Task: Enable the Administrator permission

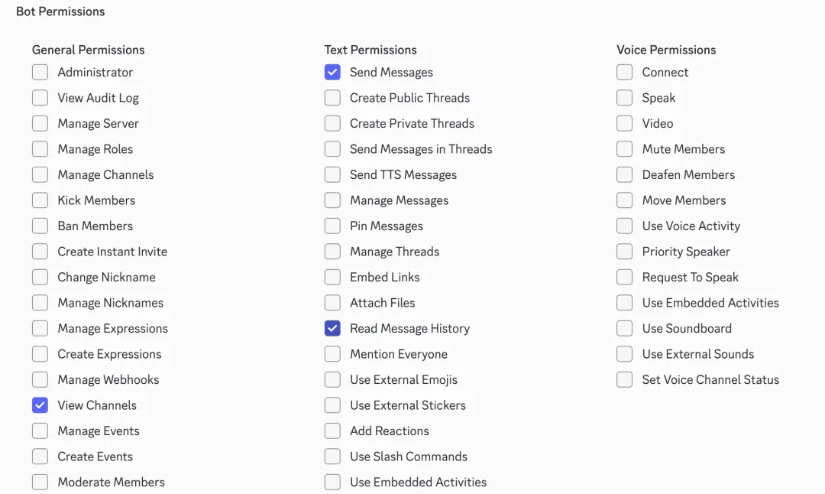Action: (x=40, y=72)
